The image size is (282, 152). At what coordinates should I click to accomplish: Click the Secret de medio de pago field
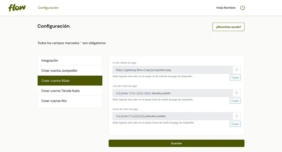point(173,116)
